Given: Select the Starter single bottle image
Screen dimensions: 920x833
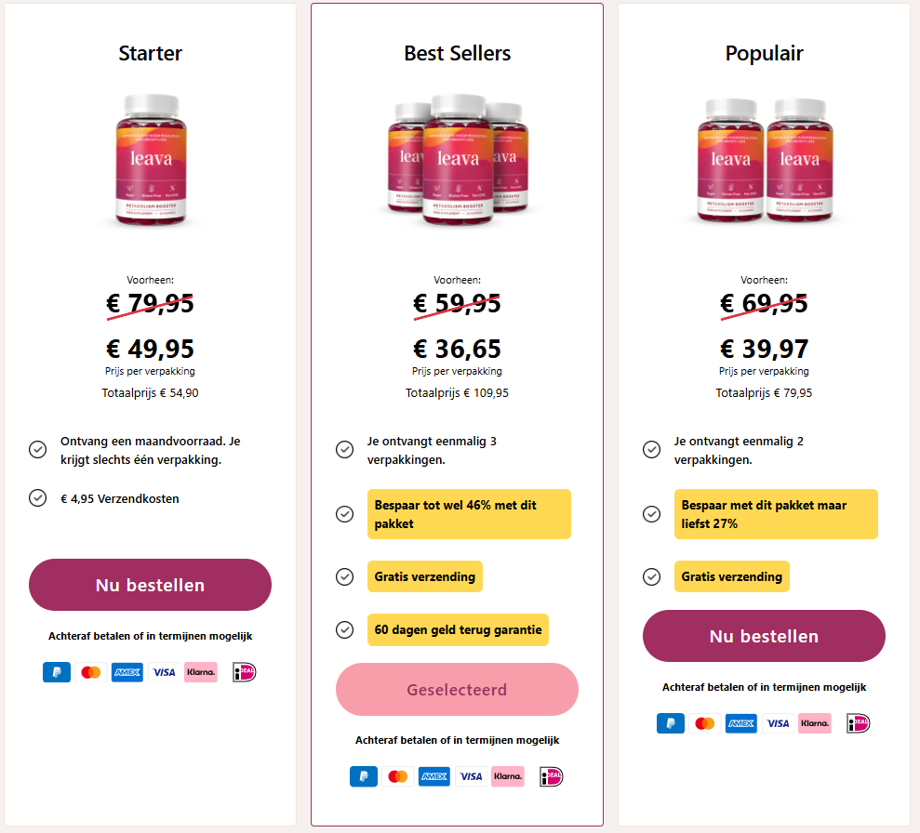Looking at the screenshot, I should point(151,160).
